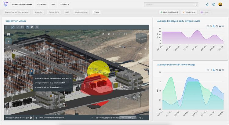Click the Customise button
The width and height of the screenshot is (229, 125).
(x=189, y=12)
